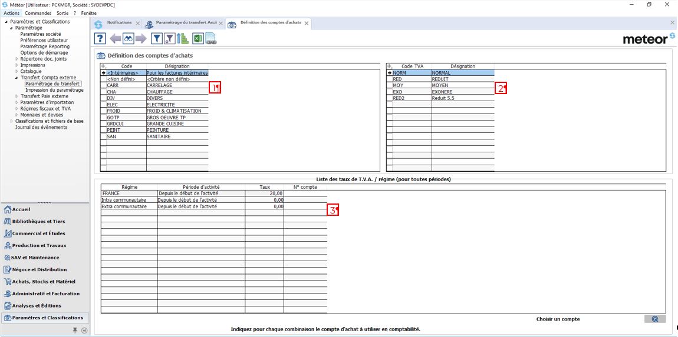This screenshot has height=337, width=678.
Task: Go to next record with right arrow
Action: pos(141,39)
